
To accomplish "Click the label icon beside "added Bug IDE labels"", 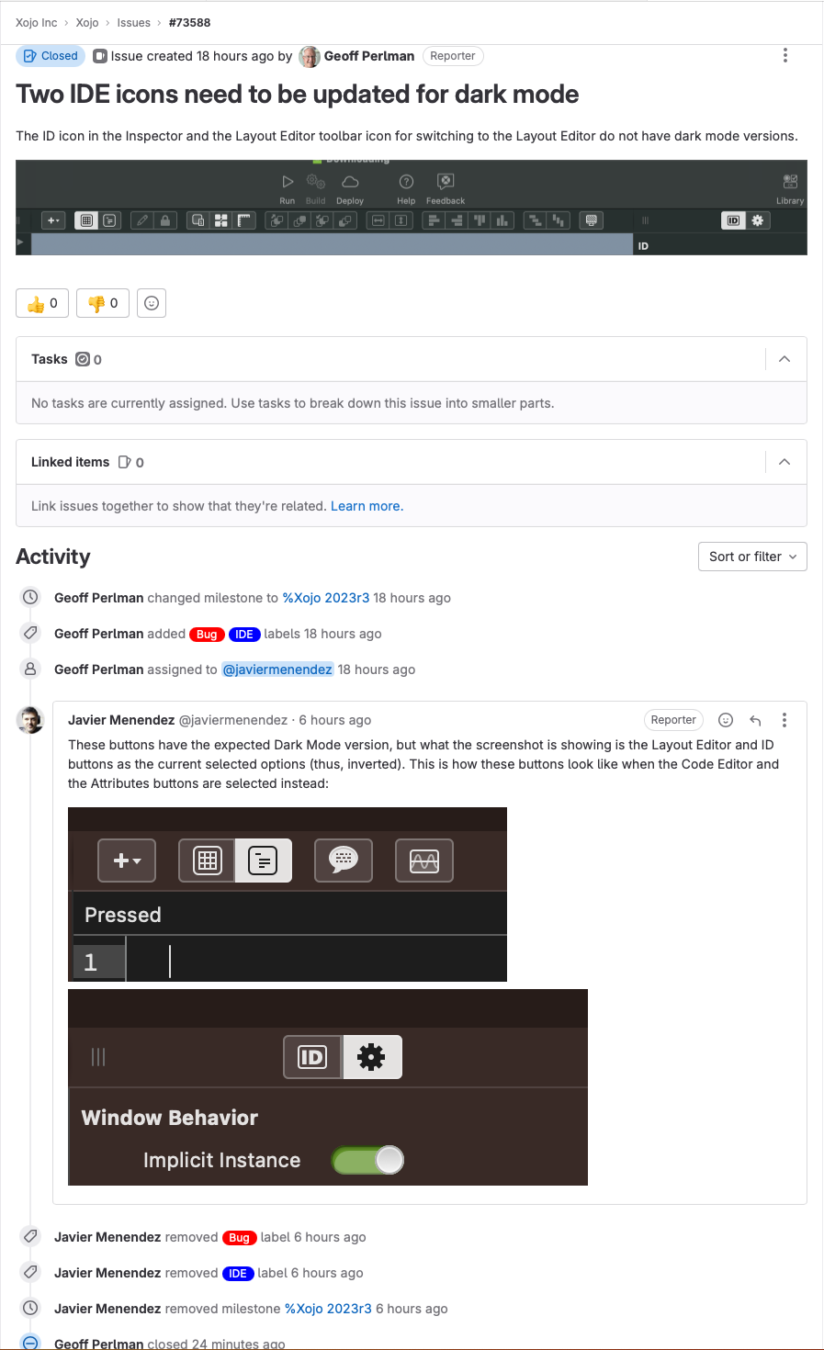I will (x=30, y=634).
